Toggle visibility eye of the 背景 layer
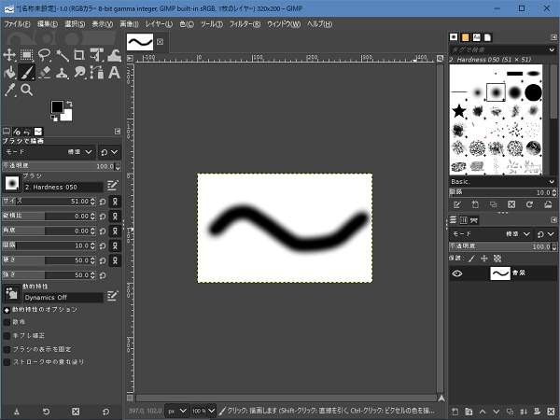 coord(457,273)
